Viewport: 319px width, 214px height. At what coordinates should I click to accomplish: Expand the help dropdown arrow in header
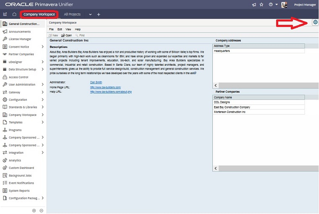click(x=277, y=5)
